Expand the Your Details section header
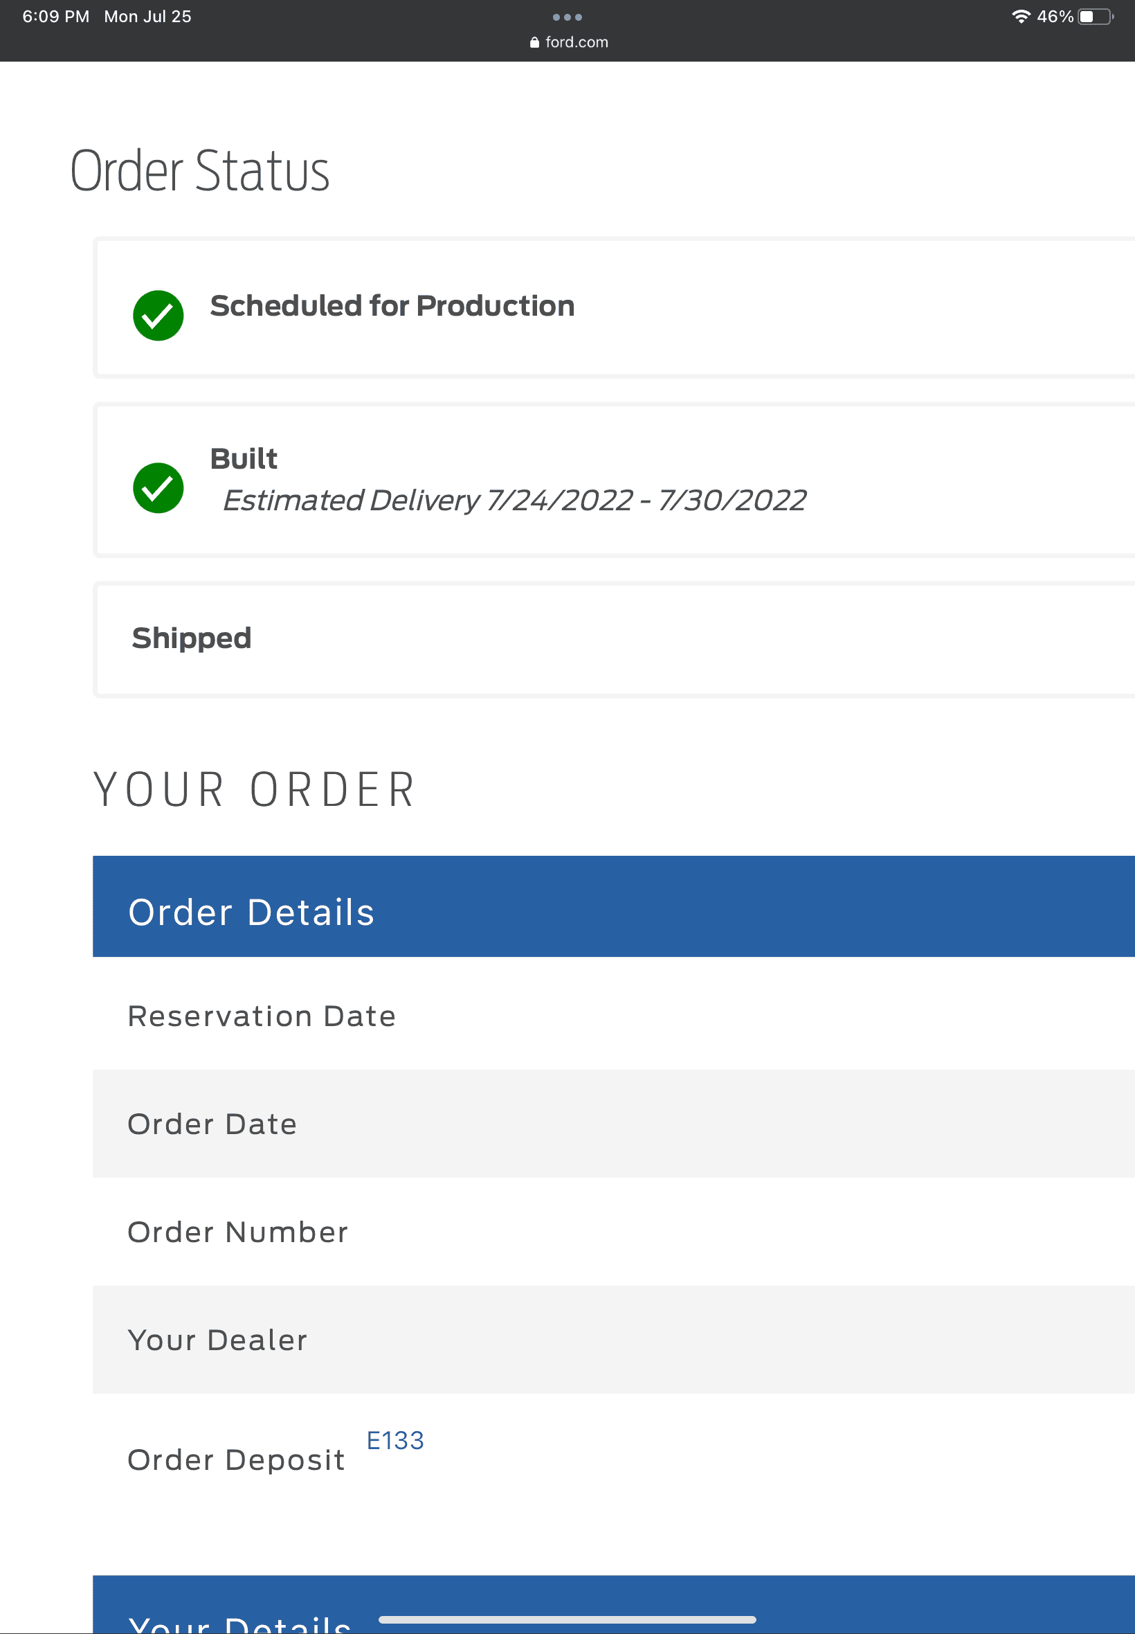Viewport: 1135px width, 1634px height. click(613, 1608)
